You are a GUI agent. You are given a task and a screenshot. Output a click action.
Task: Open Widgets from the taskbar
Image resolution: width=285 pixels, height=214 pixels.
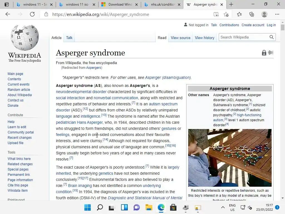tap(124, 207)
